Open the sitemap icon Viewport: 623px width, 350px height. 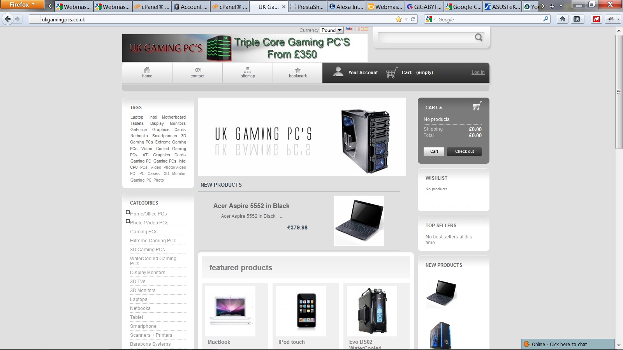pos(248,70)
